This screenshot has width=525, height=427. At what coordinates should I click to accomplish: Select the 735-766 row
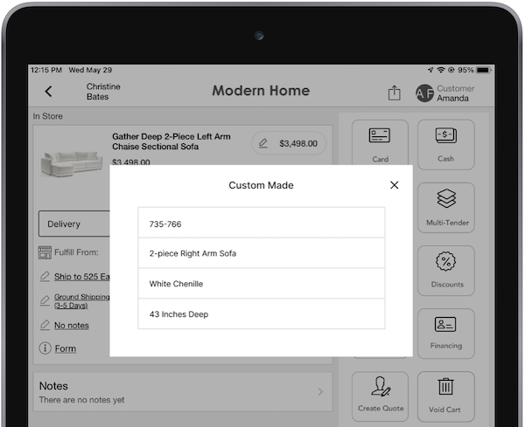pos(261,223)
